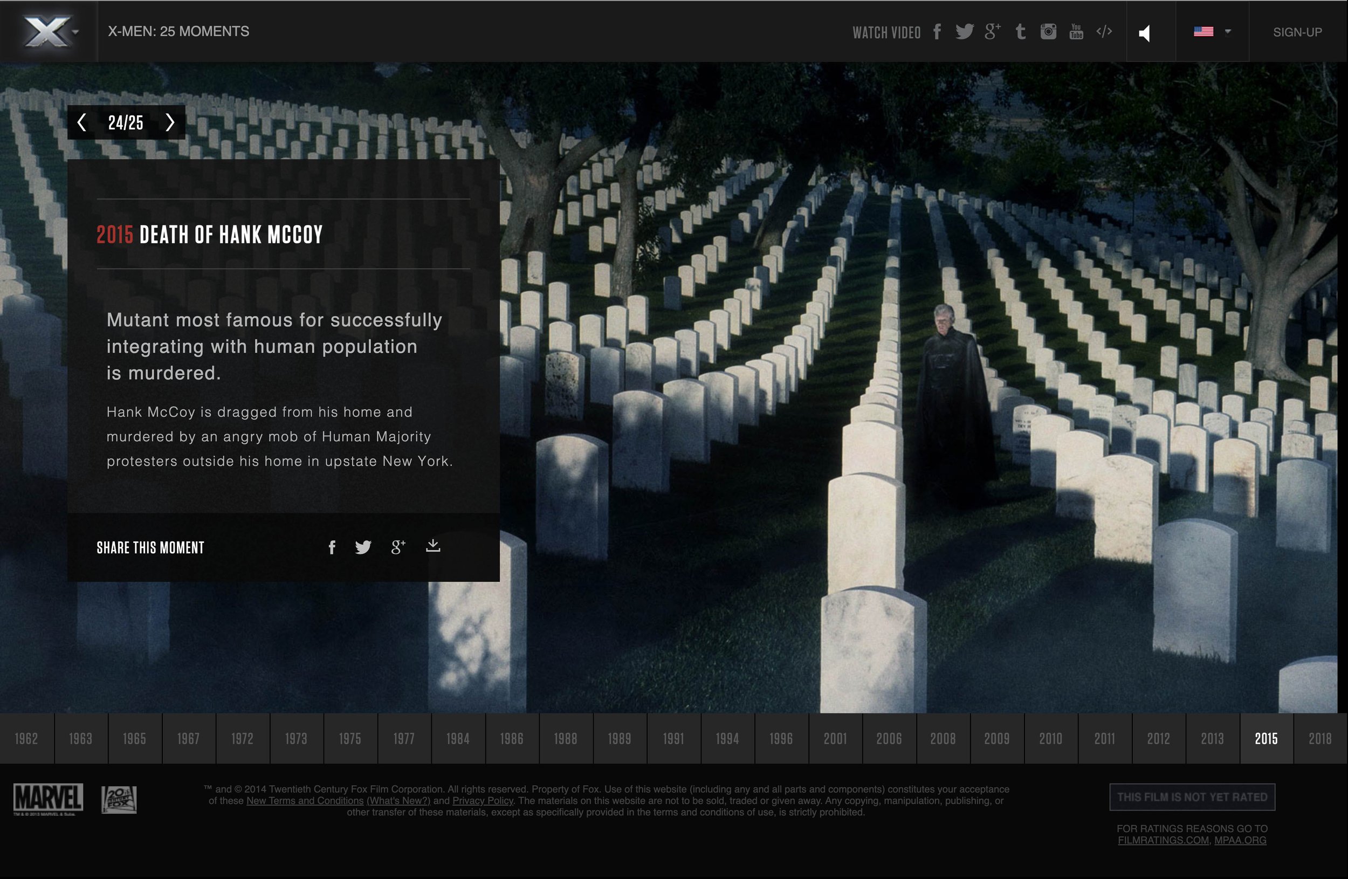Click the 24/25 moment counter

pyautogui.click(x=126, y=122)
